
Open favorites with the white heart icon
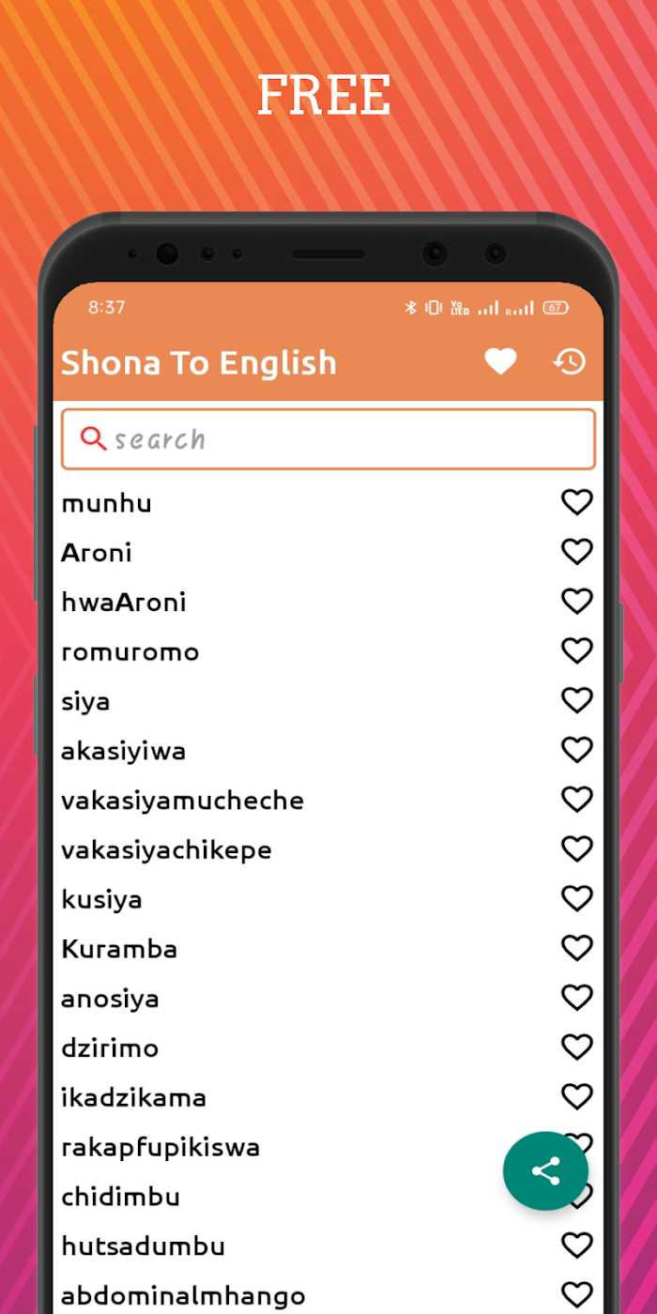click(500, 361)
